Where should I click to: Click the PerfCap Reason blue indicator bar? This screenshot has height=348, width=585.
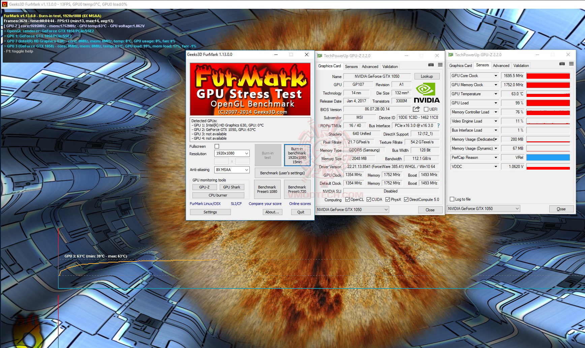(548, 158)
